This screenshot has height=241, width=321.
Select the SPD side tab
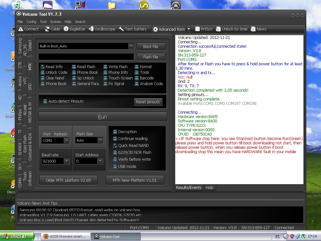tap(30, 87)
